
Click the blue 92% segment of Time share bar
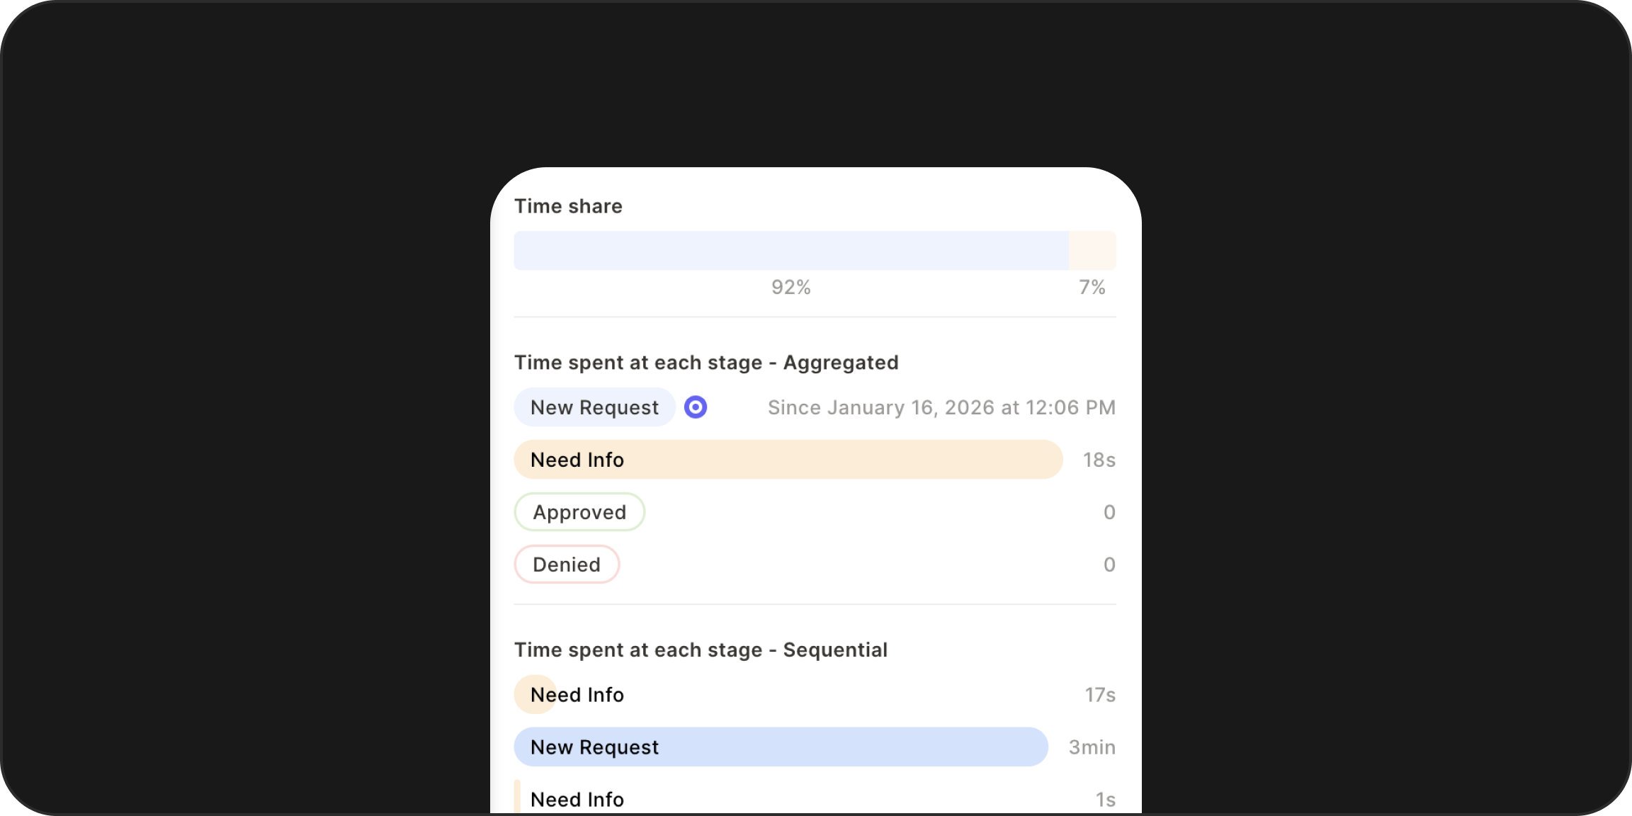tap(790, 251)
